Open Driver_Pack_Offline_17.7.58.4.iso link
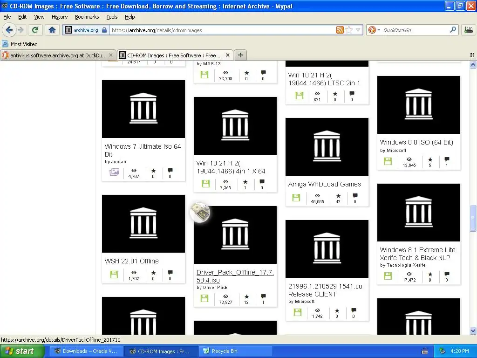477x358 pixels. pyautogui.click(x=235, y=276)
